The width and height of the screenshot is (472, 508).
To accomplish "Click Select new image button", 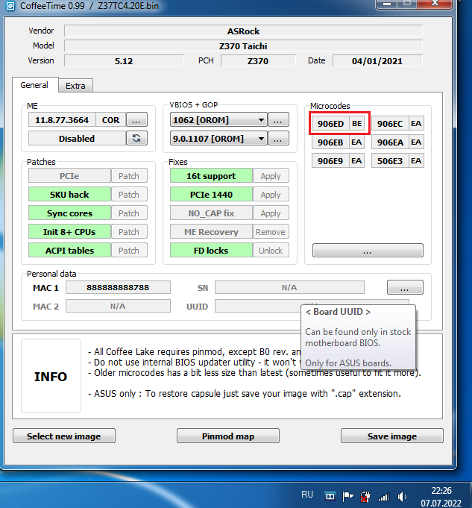I will pos(64,436).
